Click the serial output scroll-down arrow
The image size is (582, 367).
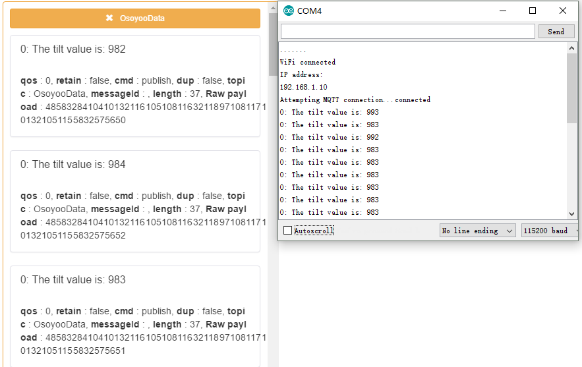pos(571,213)
